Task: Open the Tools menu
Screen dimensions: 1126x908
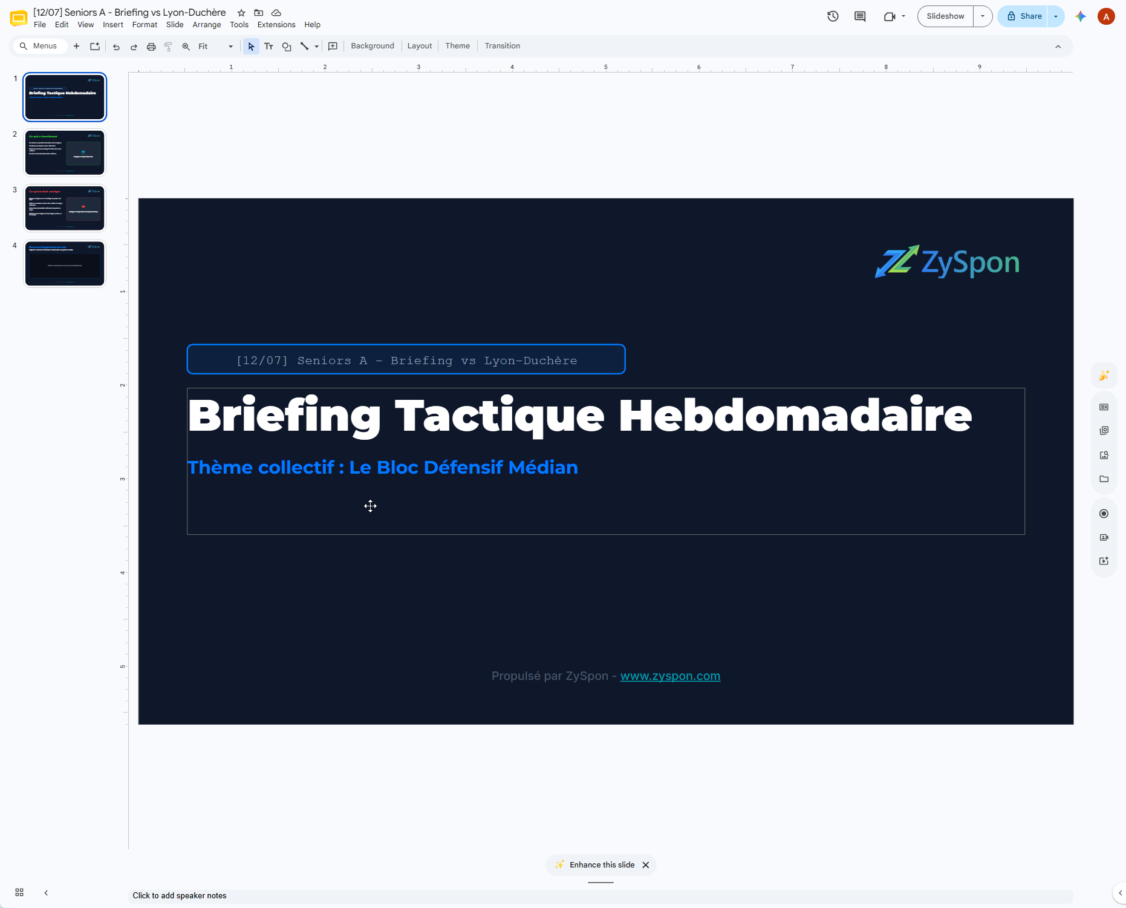Action: [x=239, y=25]
